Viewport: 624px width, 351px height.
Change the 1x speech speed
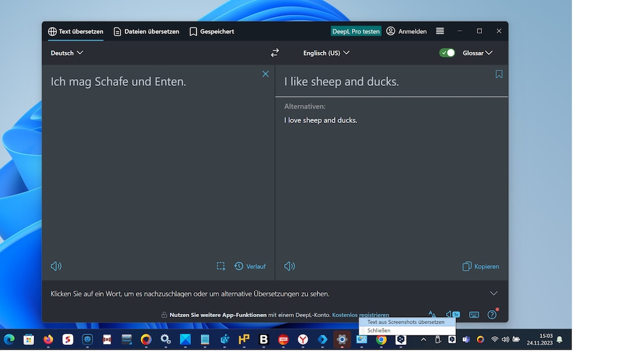[x=453, y=315]
